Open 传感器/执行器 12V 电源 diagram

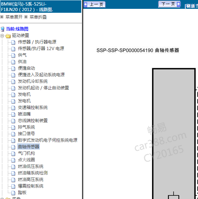[41, 48]
